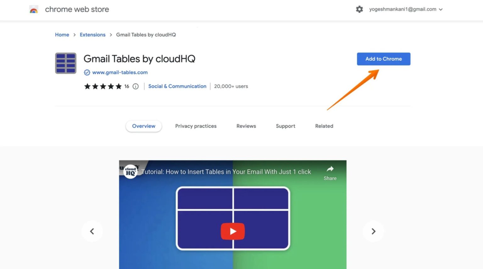The image size is (483, 269).
Task: Navigate to Extensions via the breadcrumb
Action: (92, 35)
